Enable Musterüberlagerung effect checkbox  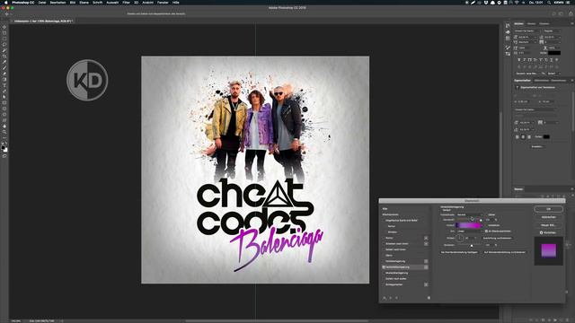point(384,273)
